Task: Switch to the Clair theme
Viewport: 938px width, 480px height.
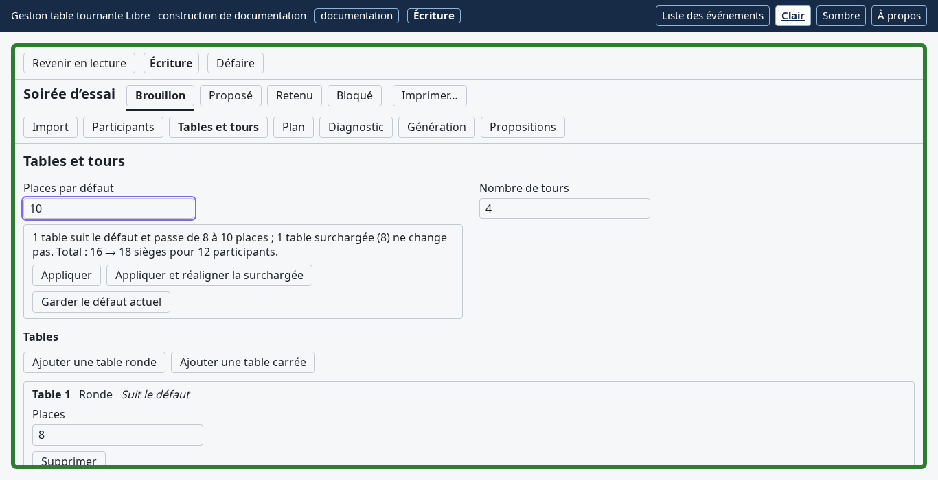Action: (793, 16)
